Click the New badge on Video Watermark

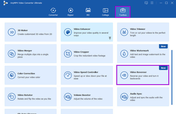tap(163, 46)
